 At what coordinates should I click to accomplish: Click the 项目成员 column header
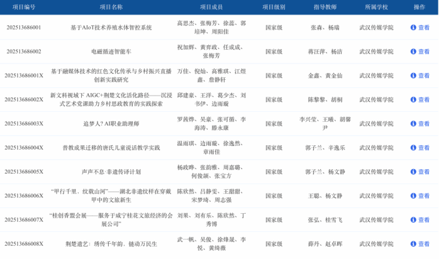click(x=211, y=7)
